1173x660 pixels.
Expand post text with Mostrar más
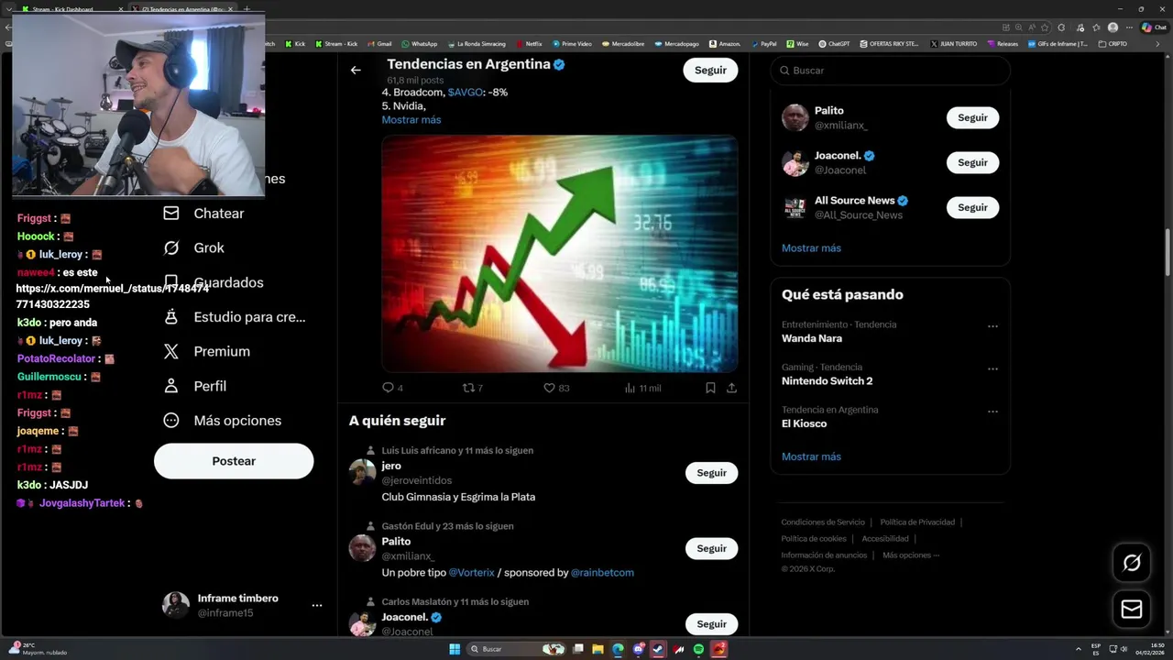point(411,120)
